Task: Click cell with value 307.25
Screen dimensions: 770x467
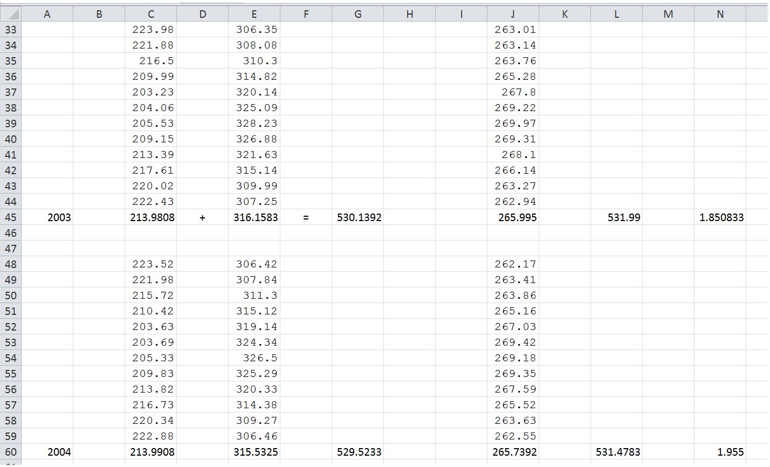Action: point(254,202)
